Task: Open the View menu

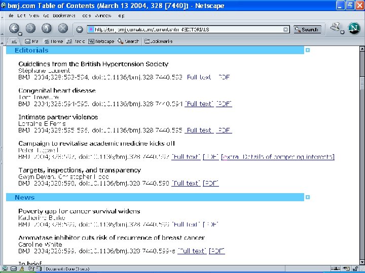Action: coord(34,16)
